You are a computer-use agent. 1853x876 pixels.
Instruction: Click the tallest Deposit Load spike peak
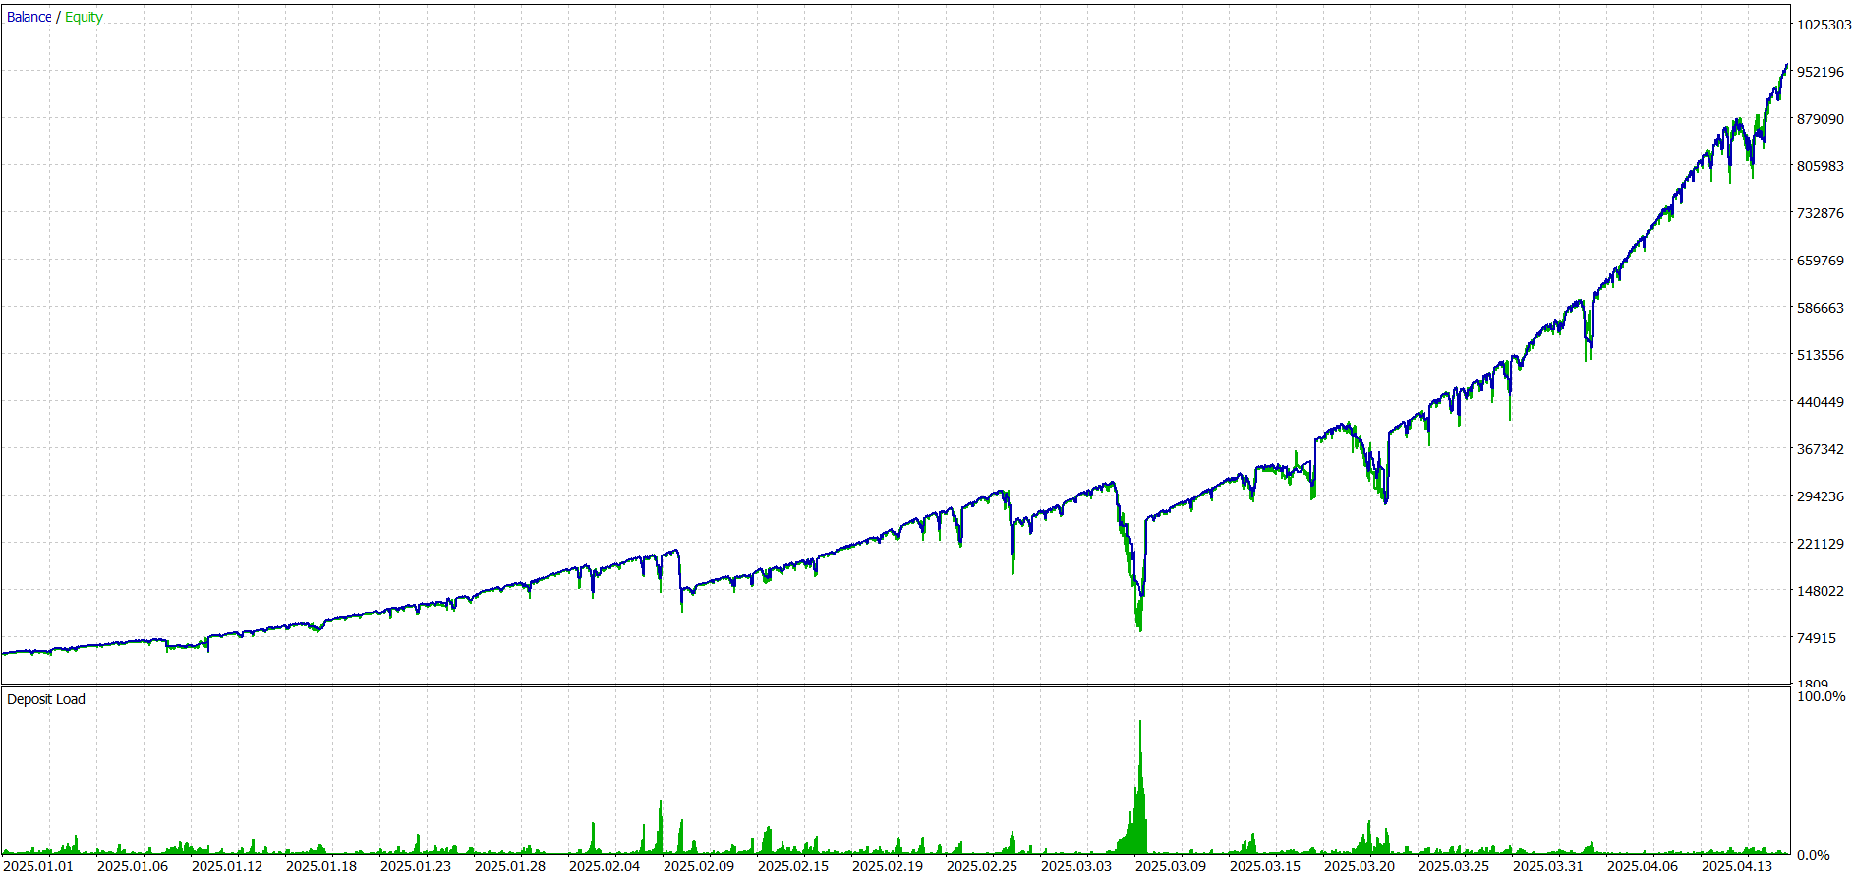pos(1140,723)
